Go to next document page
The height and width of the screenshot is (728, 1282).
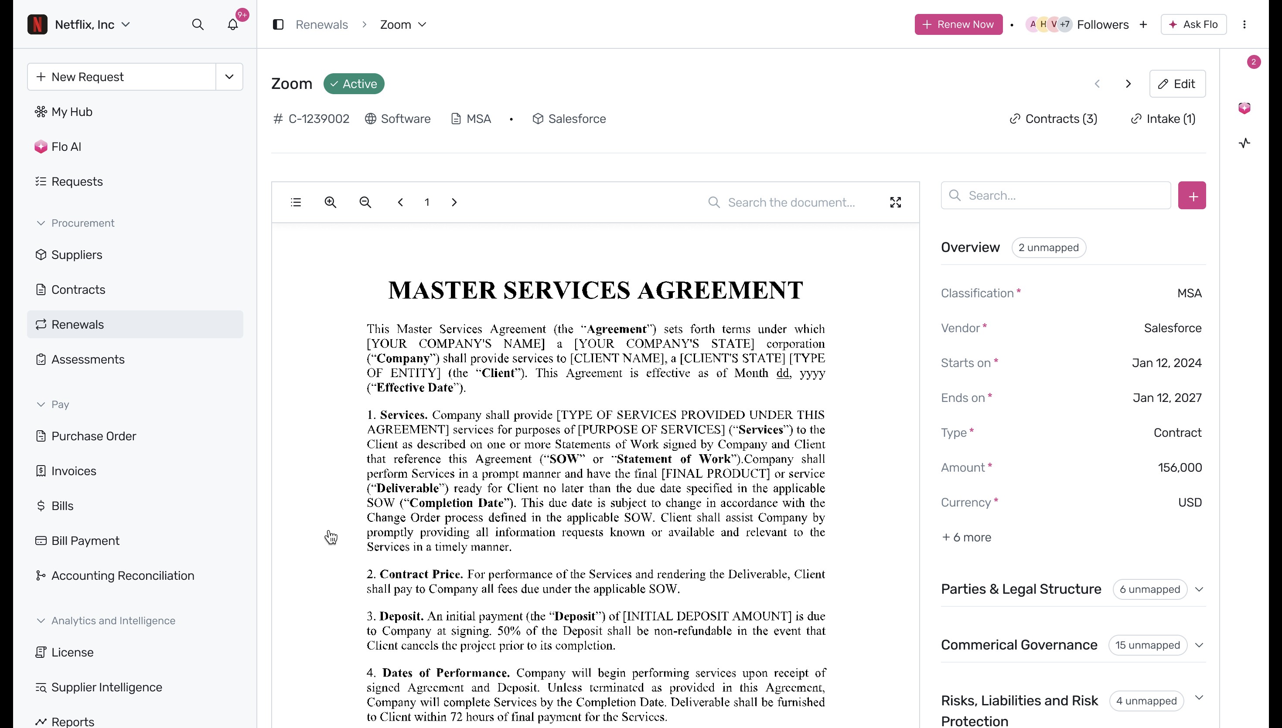click(x=454, y=202)
